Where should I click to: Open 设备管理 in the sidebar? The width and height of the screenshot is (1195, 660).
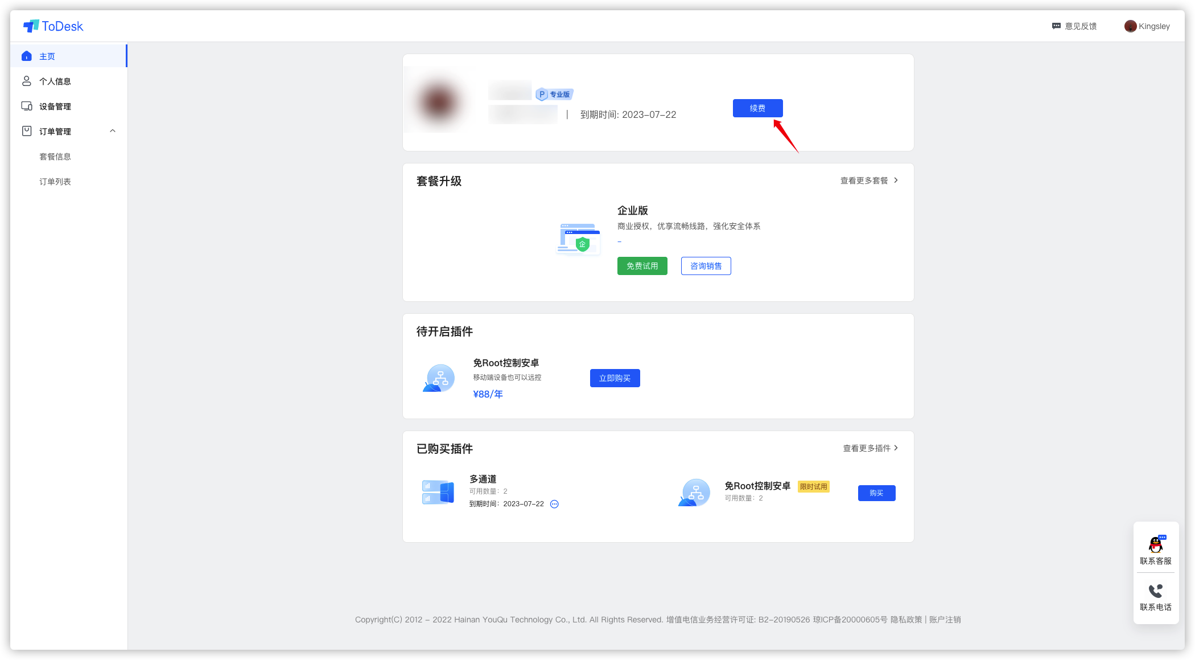click(x=55, y=106)
